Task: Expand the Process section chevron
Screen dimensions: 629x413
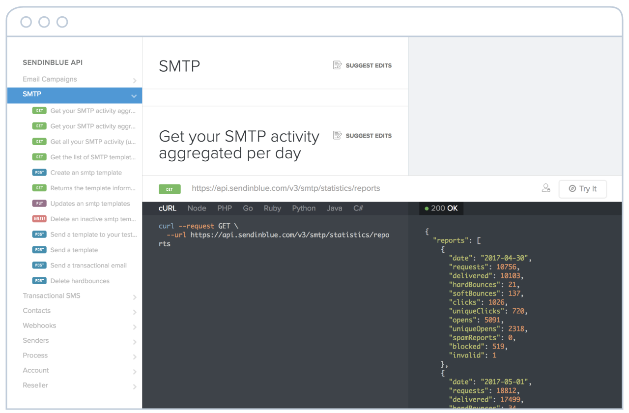Action: [134, 356]
